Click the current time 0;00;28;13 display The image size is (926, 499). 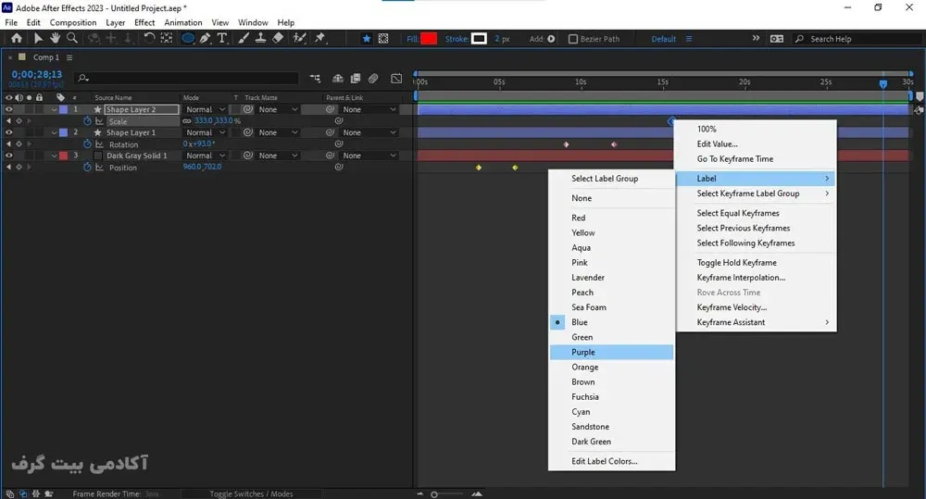[37, 74]
